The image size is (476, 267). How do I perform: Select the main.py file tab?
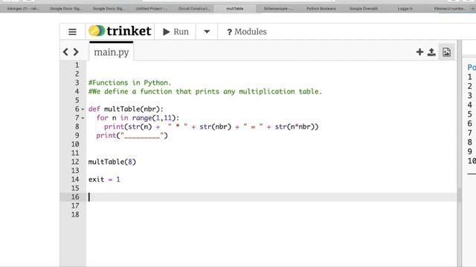111,52
